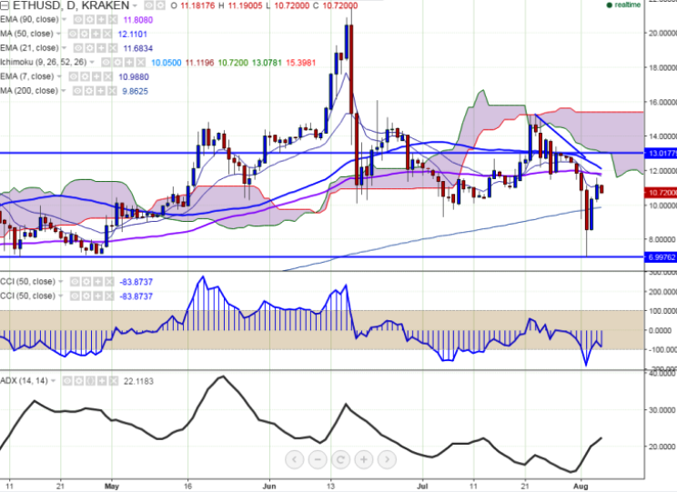The width and height of the screenshot is (677, 492).
Task: View ADX source code braces icon
Action: click(90, 381)
